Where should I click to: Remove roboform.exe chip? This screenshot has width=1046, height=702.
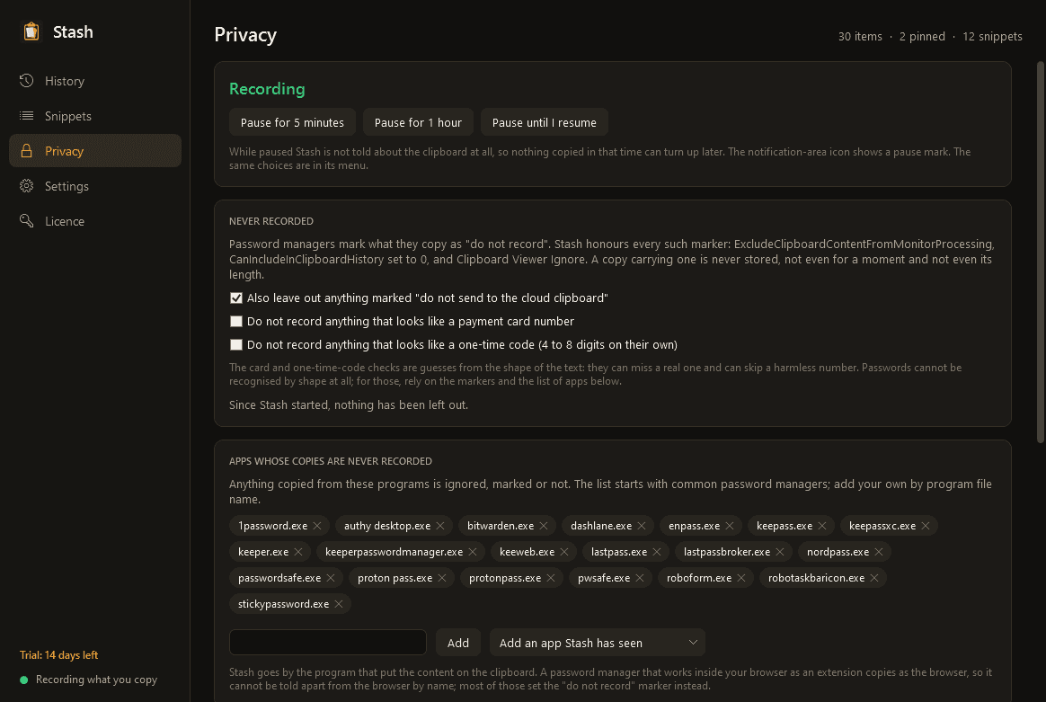[741, 578]
